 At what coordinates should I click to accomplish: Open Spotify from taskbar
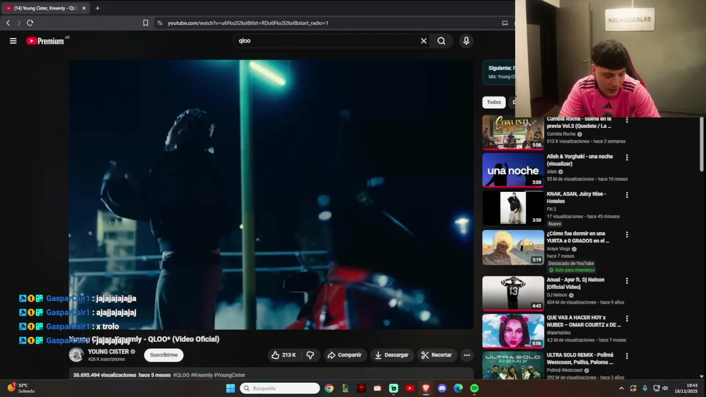pos(474,388)
